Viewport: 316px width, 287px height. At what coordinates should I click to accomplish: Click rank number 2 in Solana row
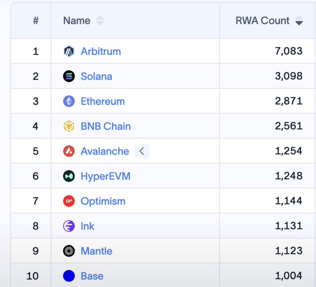(36, 76)
